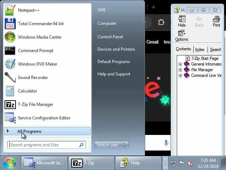
Task: Switch to the Index tab
Action: click(200, 50)
